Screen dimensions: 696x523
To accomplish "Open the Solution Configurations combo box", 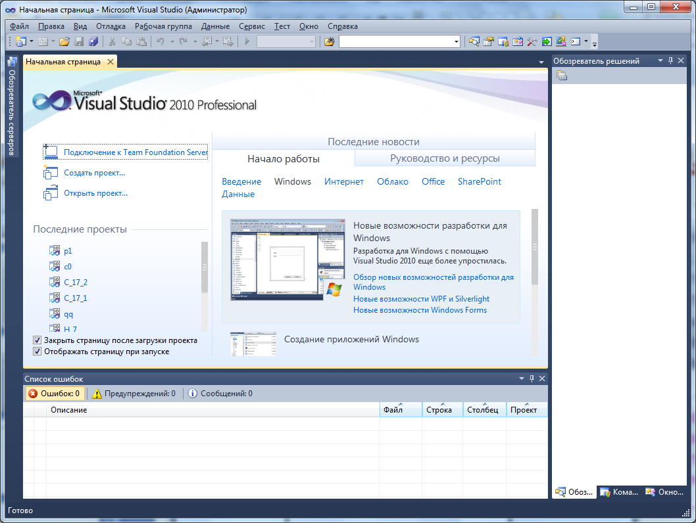I will [x=286, y=41].
